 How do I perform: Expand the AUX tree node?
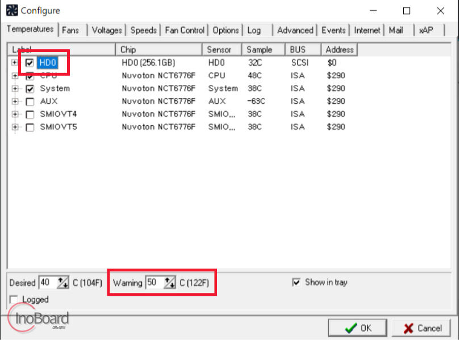(15, 101)
